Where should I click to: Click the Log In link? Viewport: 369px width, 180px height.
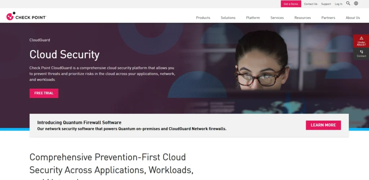tap(339, 4)
